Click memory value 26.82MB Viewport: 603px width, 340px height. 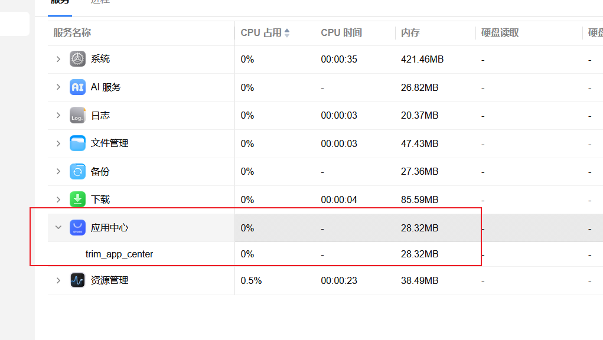click(419, 87)
